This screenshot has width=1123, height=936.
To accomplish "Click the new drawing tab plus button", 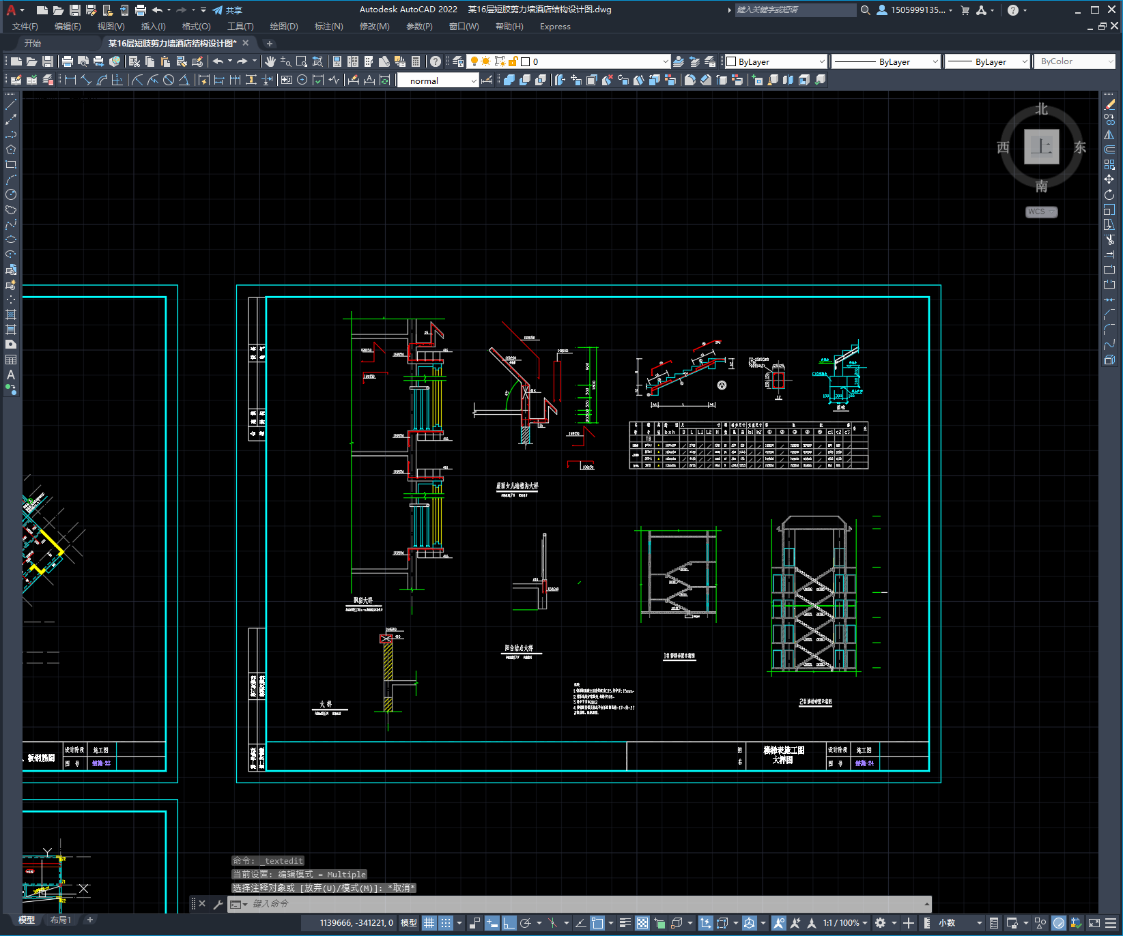I will point(270,43).
